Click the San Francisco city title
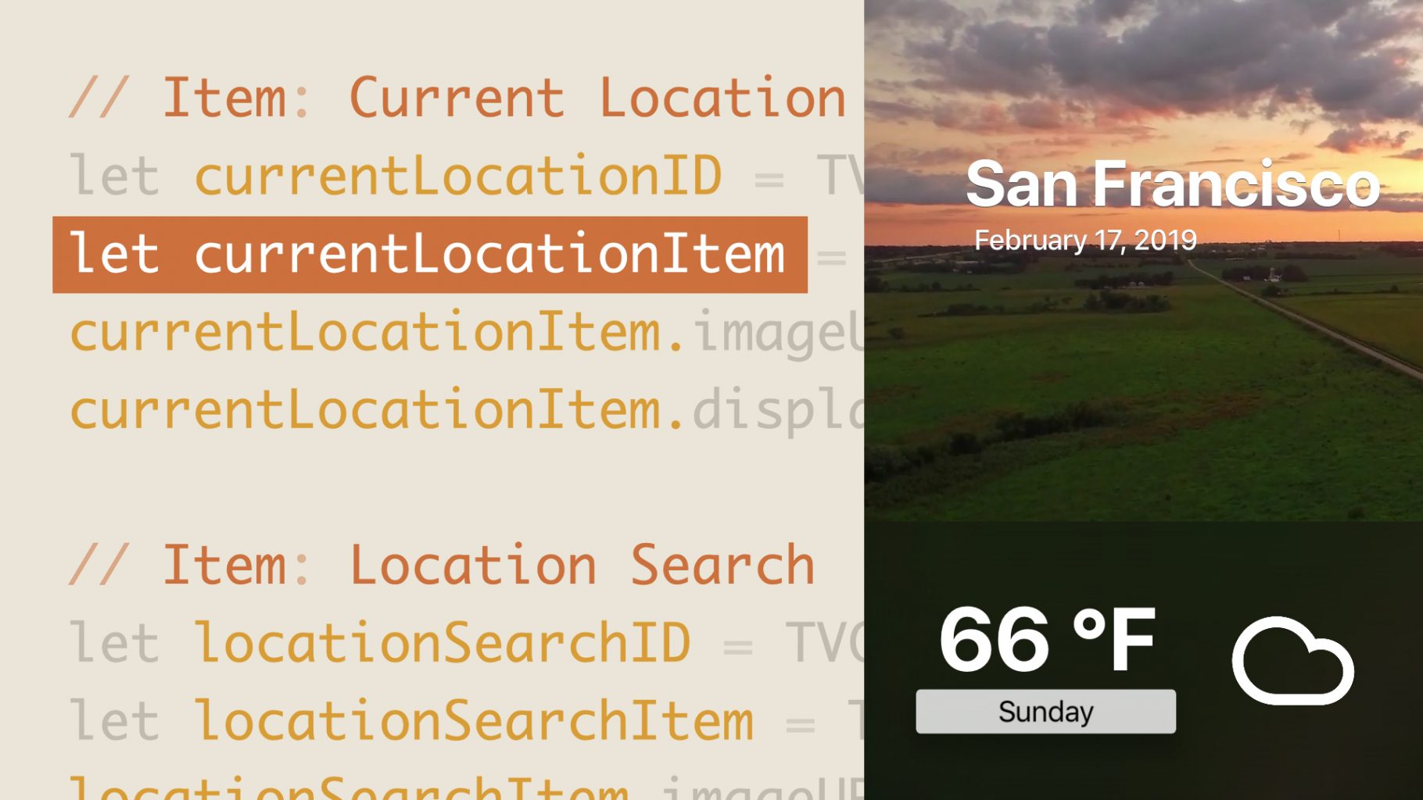Image resolution: width=1423 pixels, height=800 pixels. pyautogui.click(x=1173, y=184)
